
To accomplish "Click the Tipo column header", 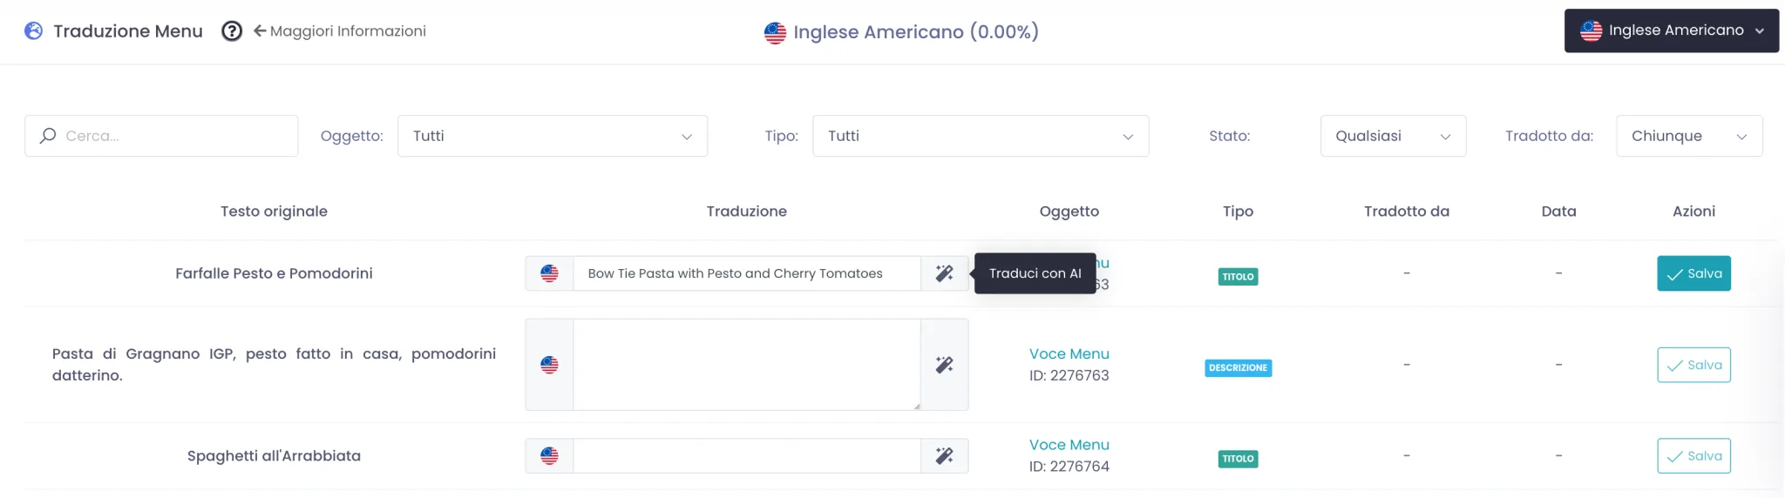I will click(x=1238, y=212).
